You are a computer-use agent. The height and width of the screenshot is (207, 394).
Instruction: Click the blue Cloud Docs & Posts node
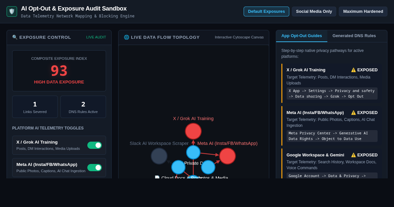(178, 167)
